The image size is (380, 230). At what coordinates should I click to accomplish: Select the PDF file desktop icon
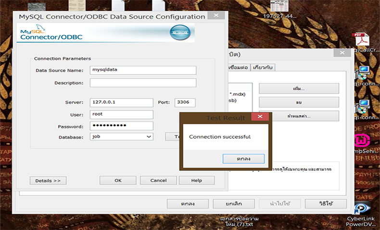[x=362, y=40]
